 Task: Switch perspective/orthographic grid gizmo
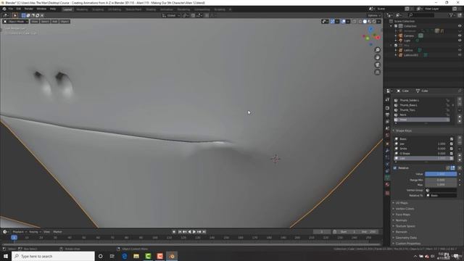pyautogui.click(x=377, y=72)
